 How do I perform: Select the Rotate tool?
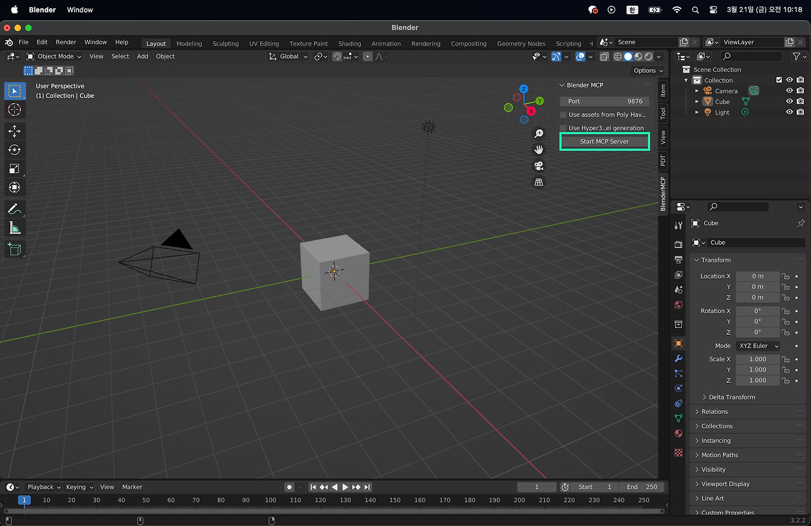pyautogui.click(x=14, y=150)
